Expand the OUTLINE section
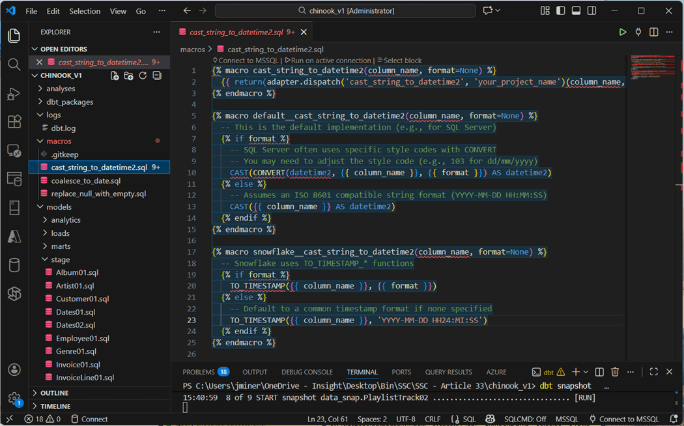 (x=54, y=393)
